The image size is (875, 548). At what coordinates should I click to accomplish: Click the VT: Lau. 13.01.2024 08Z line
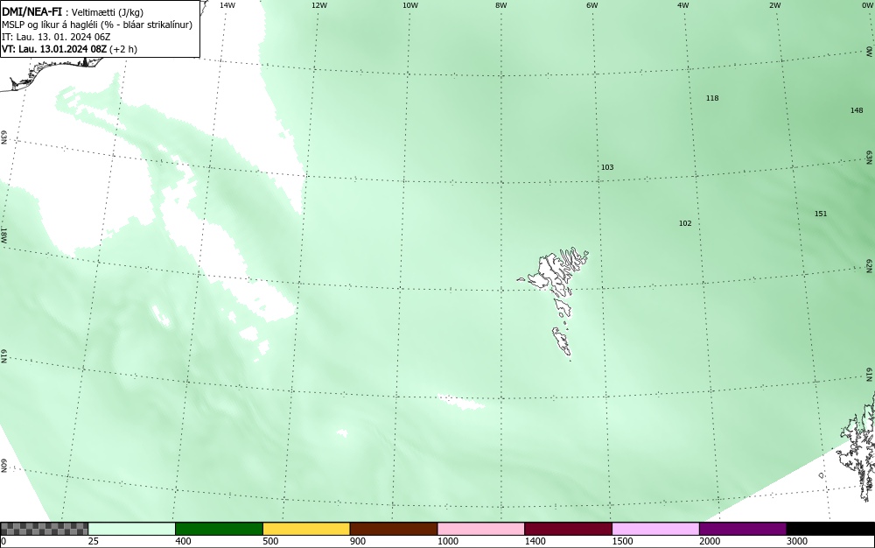[x=69, y=49]
